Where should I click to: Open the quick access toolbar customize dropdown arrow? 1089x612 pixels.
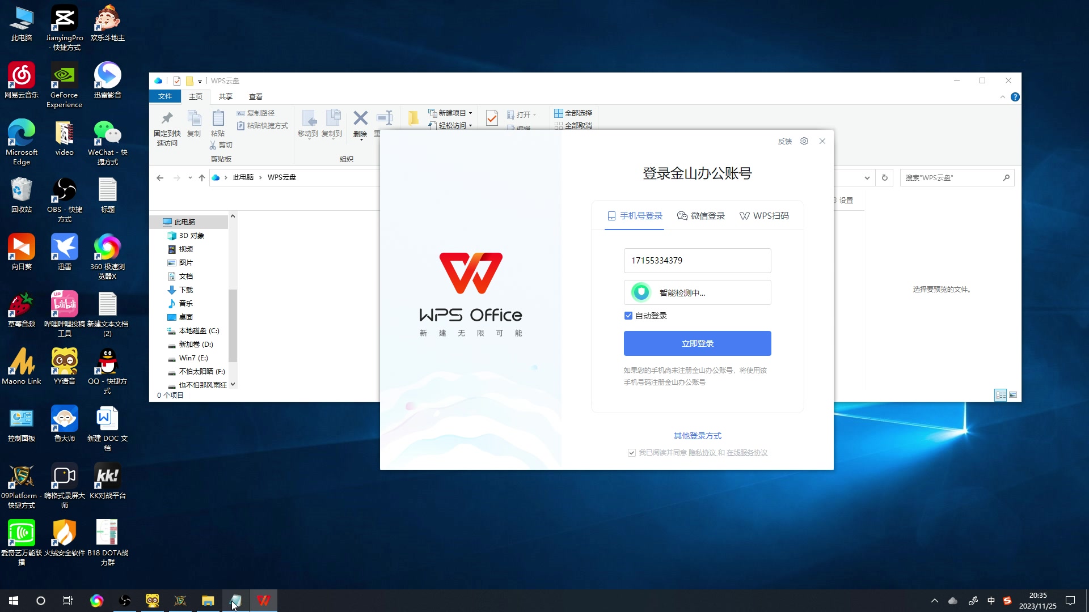pos(200,81)
